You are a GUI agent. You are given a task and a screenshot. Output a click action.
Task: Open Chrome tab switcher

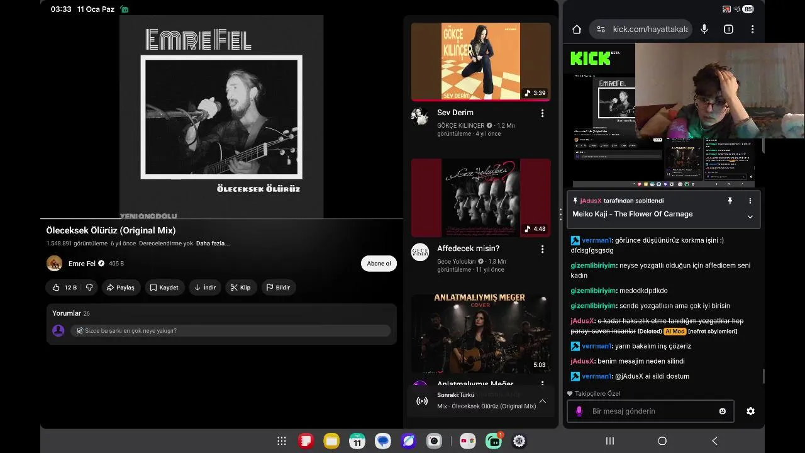[x=728, y=29]
